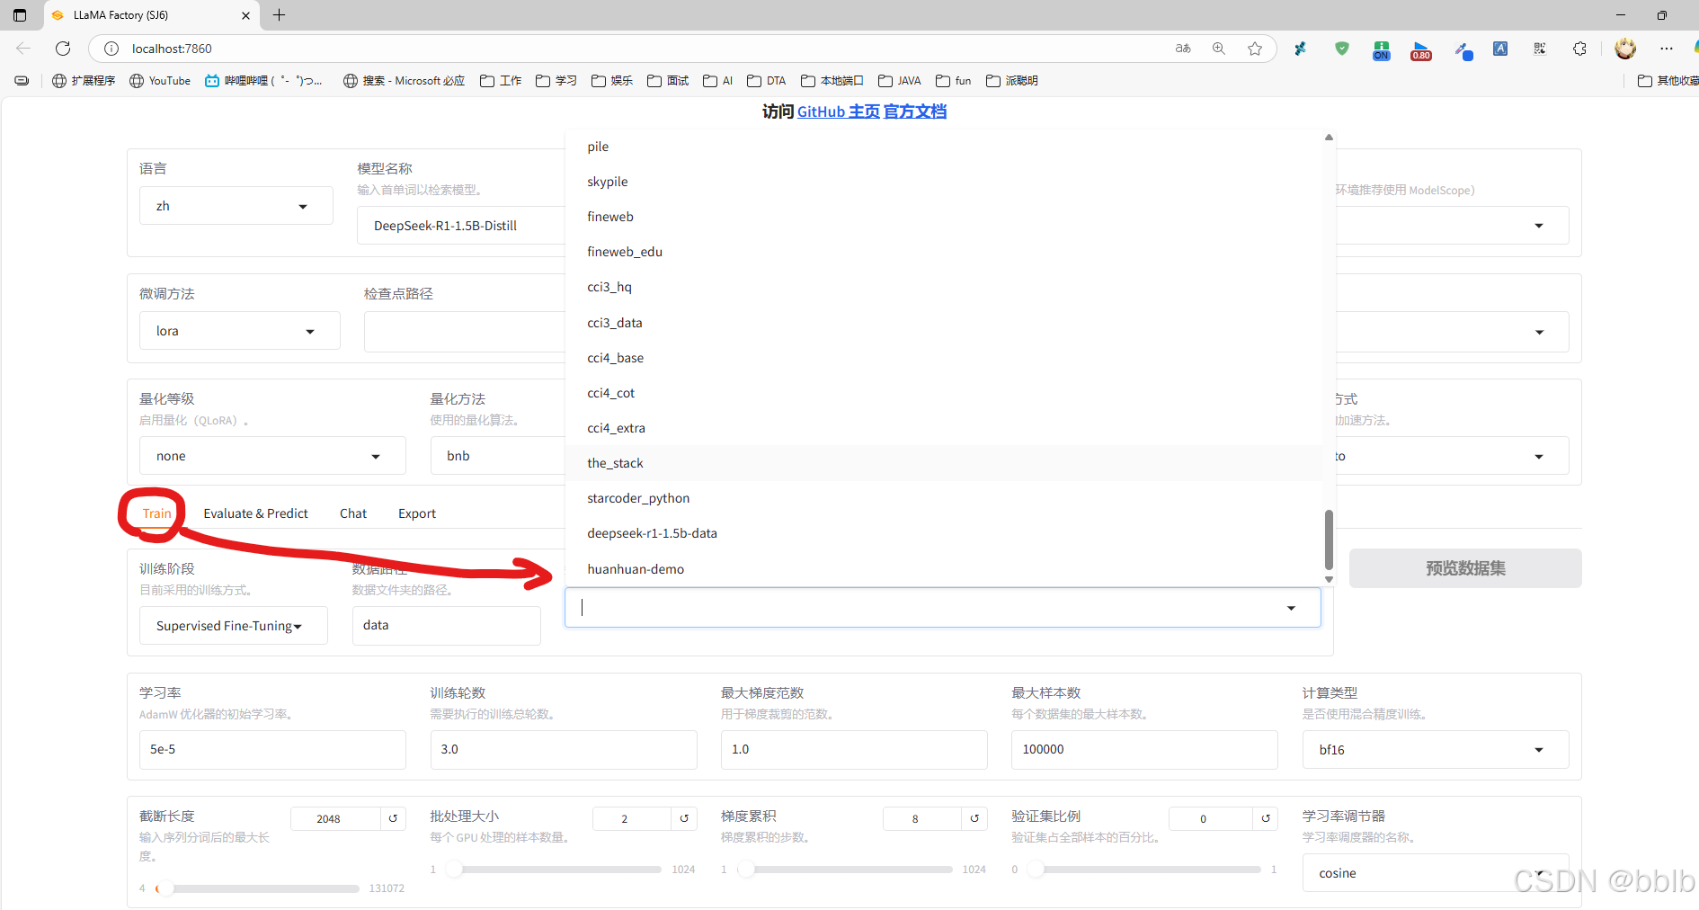Screen dimensions: 1699x910
Task: Choose the_stack dataset option
Action: point(944,463)
